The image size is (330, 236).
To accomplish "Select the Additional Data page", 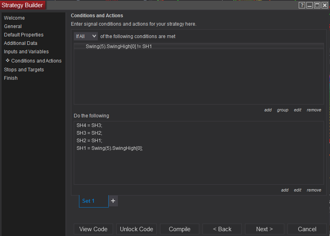I will pos(20,43).
